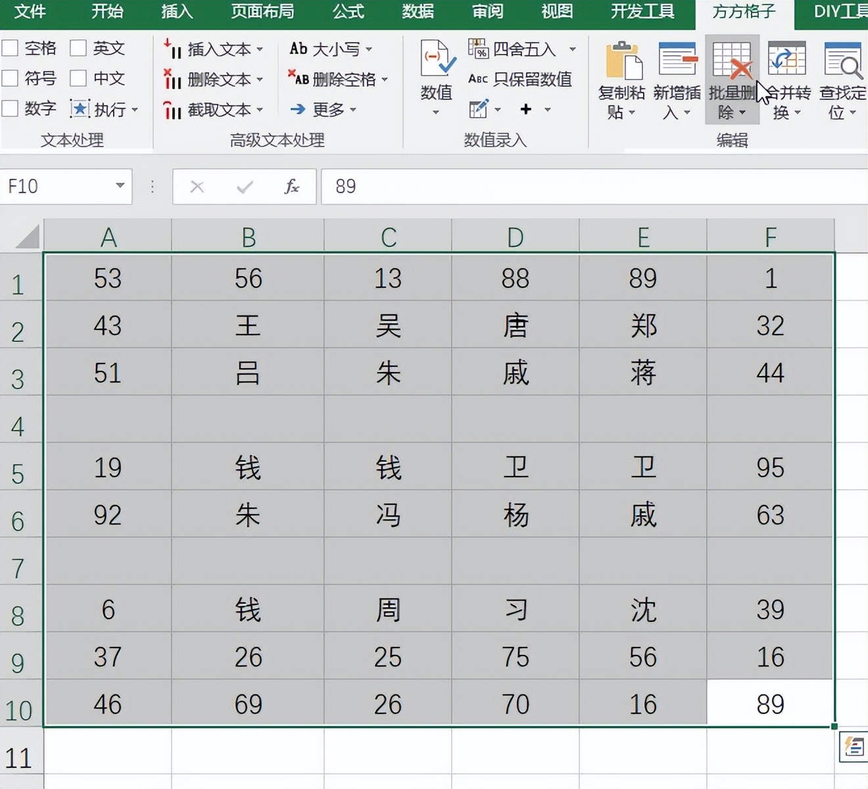
Task: Check the 中文 option
Action: 79,78
